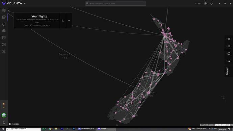233x131 pixels.
Task: Open the vertical Browser tab
Action: pos(227,71)
